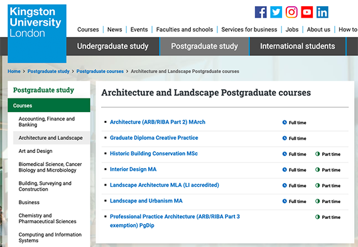358x247 pixels.
Task: Open Professional Practice Architecture PgDip course
Action: [x=175, y=221]
